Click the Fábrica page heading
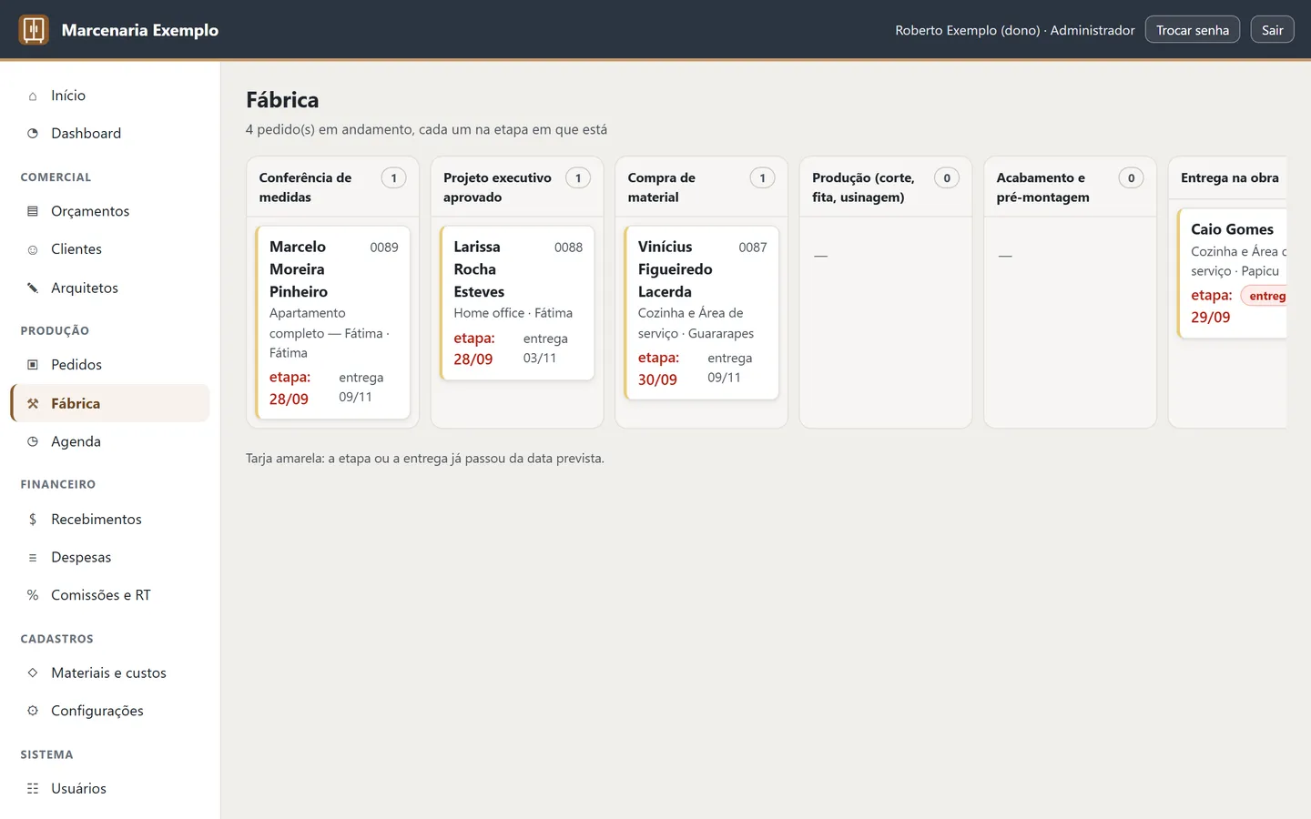Viewport: 1311px width, 819px height. click(x=282, y=100)
